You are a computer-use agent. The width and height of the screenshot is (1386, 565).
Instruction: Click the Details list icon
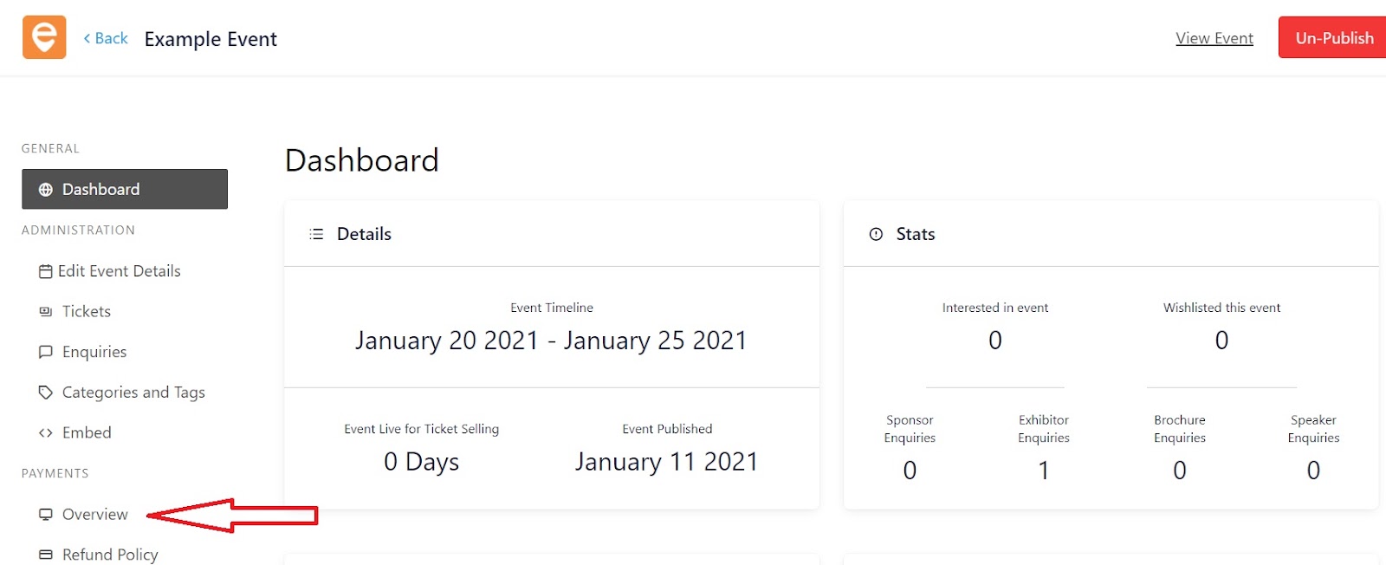(x=316, y=234)
